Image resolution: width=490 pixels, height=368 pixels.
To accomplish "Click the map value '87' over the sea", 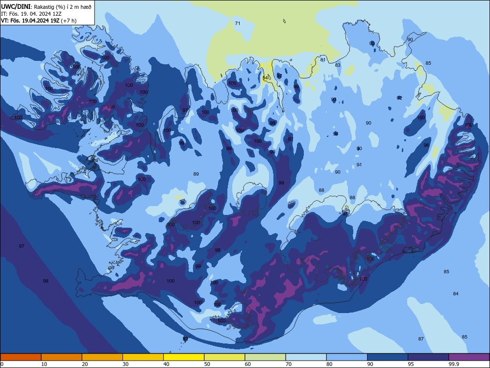I will 421,339.
